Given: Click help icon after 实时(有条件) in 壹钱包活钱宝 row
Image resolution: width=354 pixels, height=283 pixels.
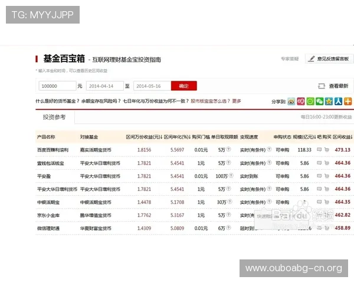Looking at the screenshot, I should pos(269,162).
